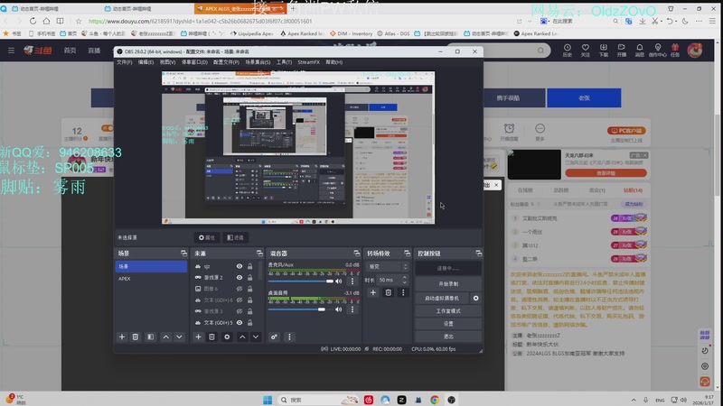723x406 pixels.
Task: Open transition properties three-dot menu
Action: pyautogui.click(x=403, y=292)
